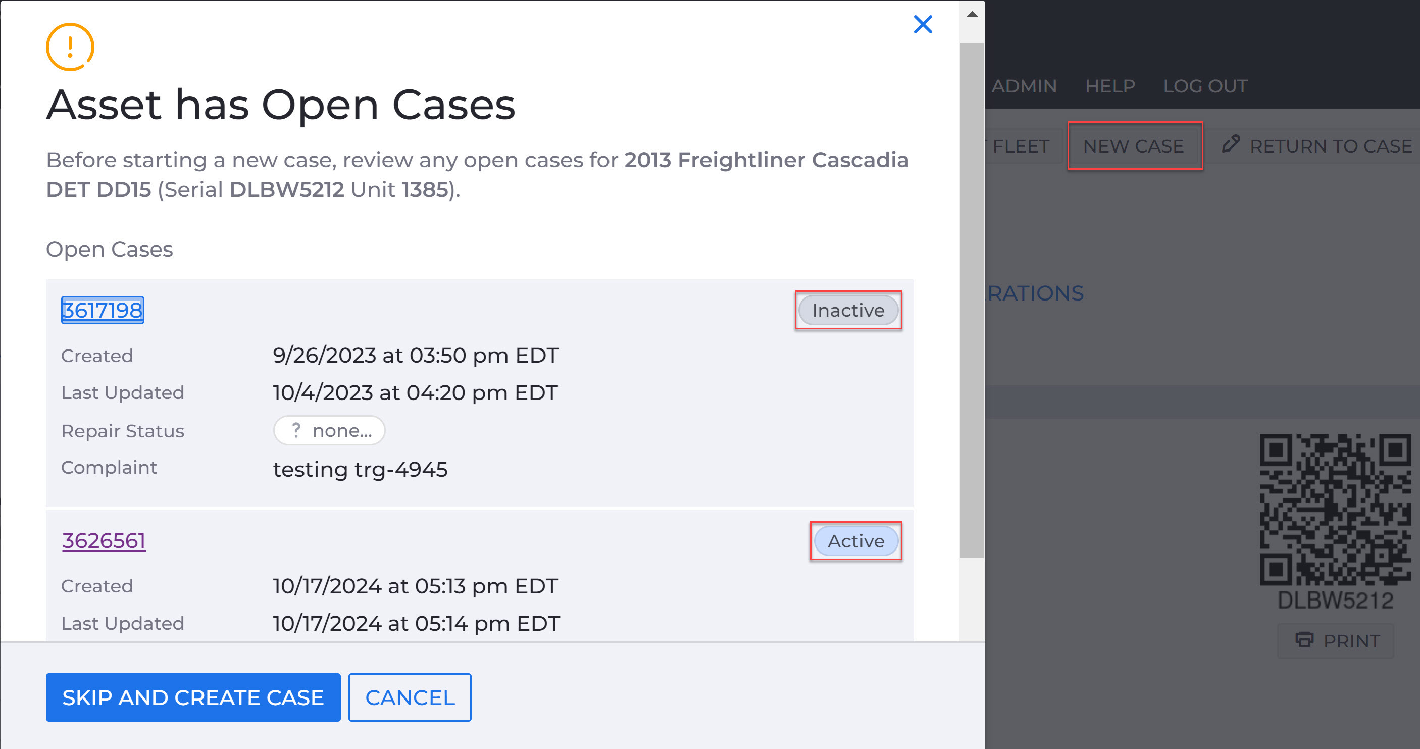
Task: Click the dialog vertical scrollbar thumb
Action: point(972,301)
